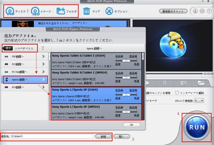Click the preview window disc logo
Viewport: 214px width, 145px height.
click(x=173, y=45)
